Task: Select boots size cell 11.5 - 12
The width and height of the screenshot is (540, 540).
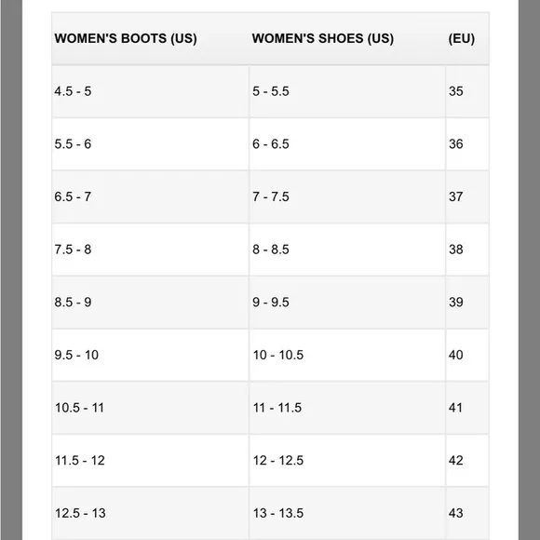Action: pyautogui.click(x=150, y=461)
